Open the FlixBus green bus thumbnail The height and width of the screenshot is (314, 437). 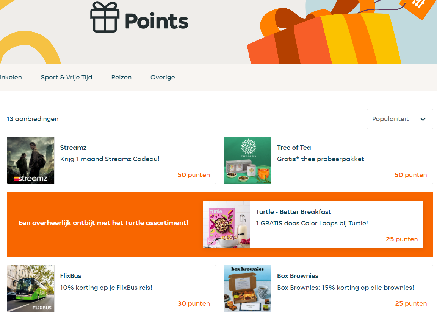tap(31, 288)
